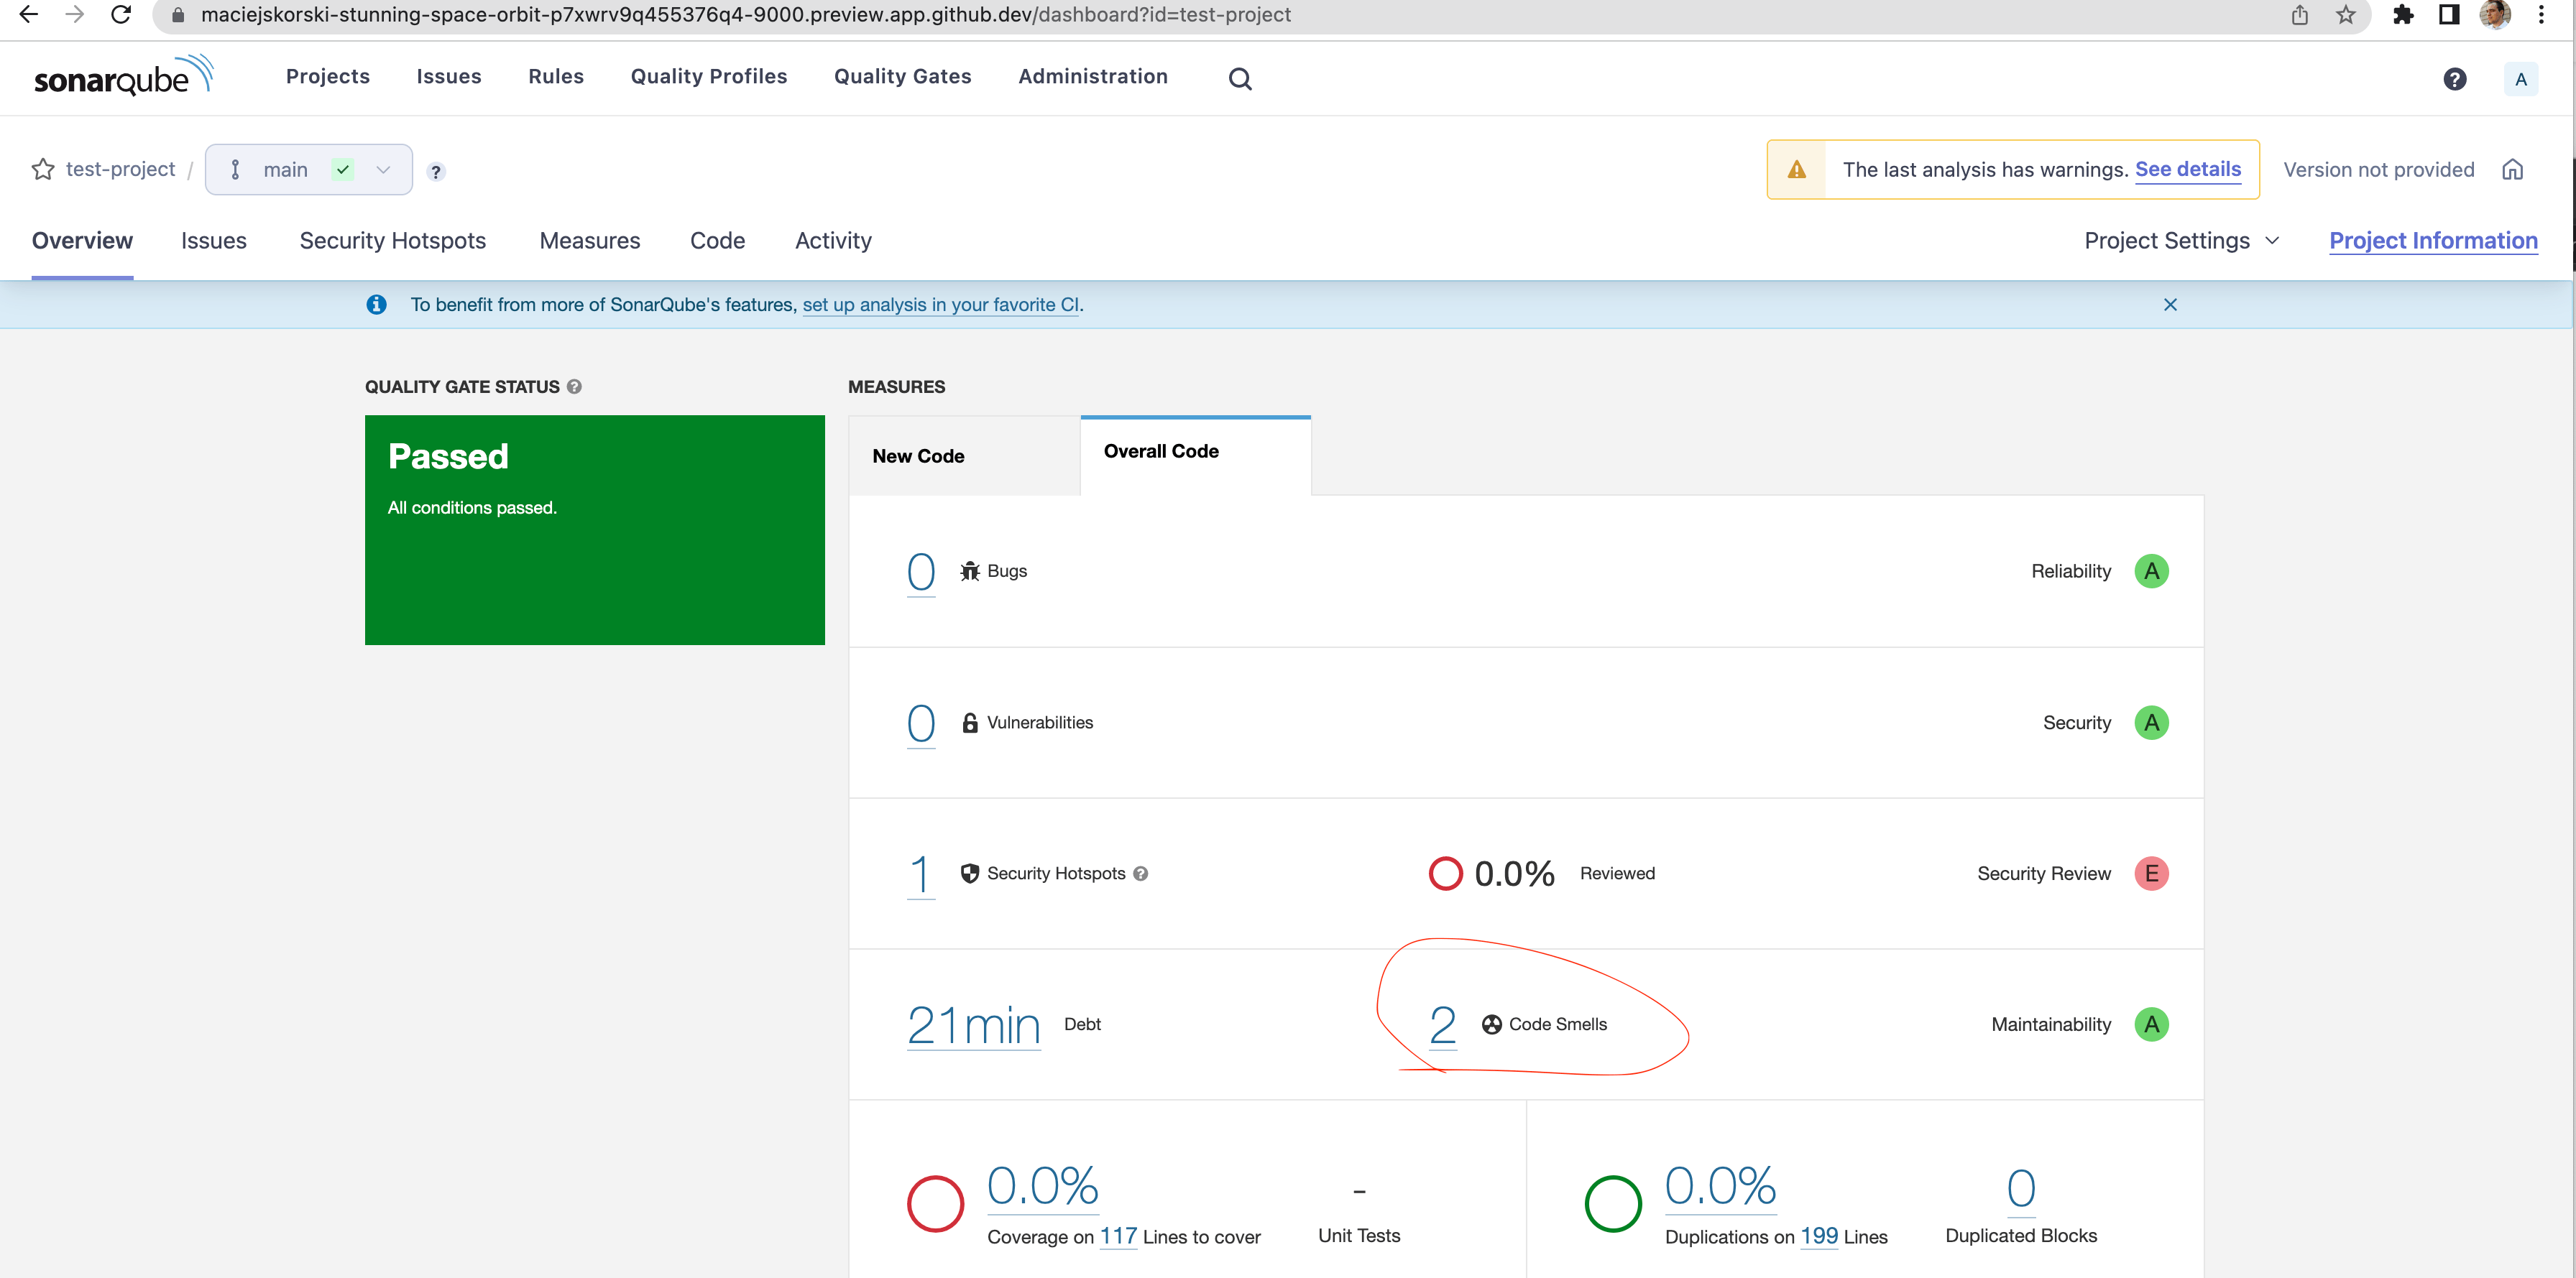
Task: Open See details warning link
Action: pyautogui.click(x=2187, y=170)
